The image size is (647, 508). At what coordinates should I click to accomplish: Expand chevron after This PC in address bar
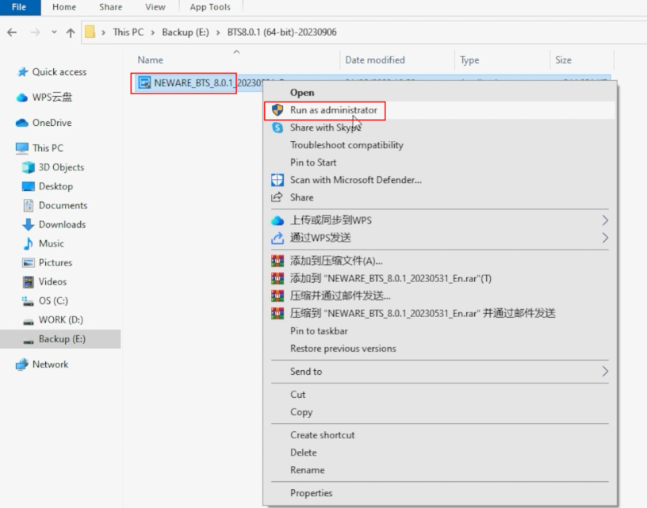(153, 32)
